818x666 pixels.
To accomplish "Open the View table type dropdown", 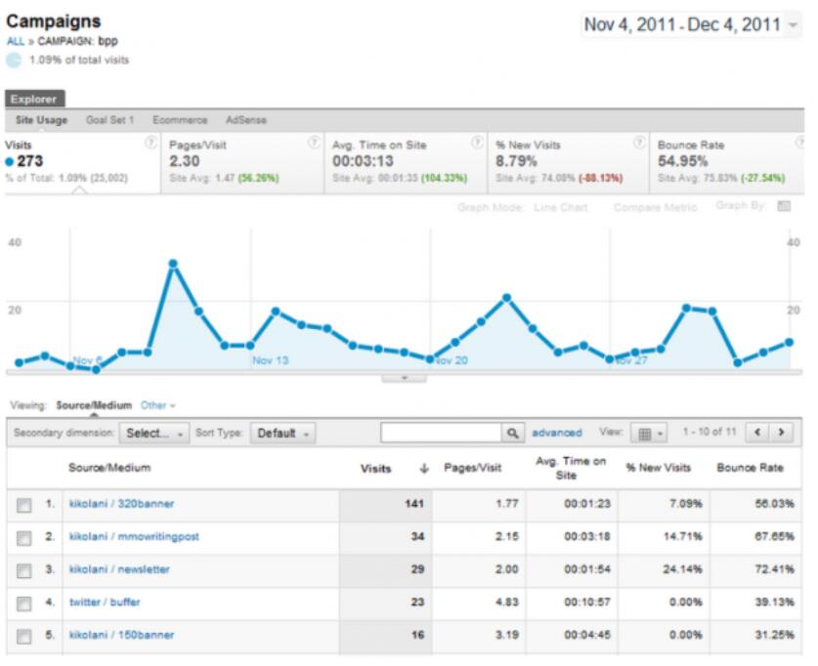I will tap(649, 433).
